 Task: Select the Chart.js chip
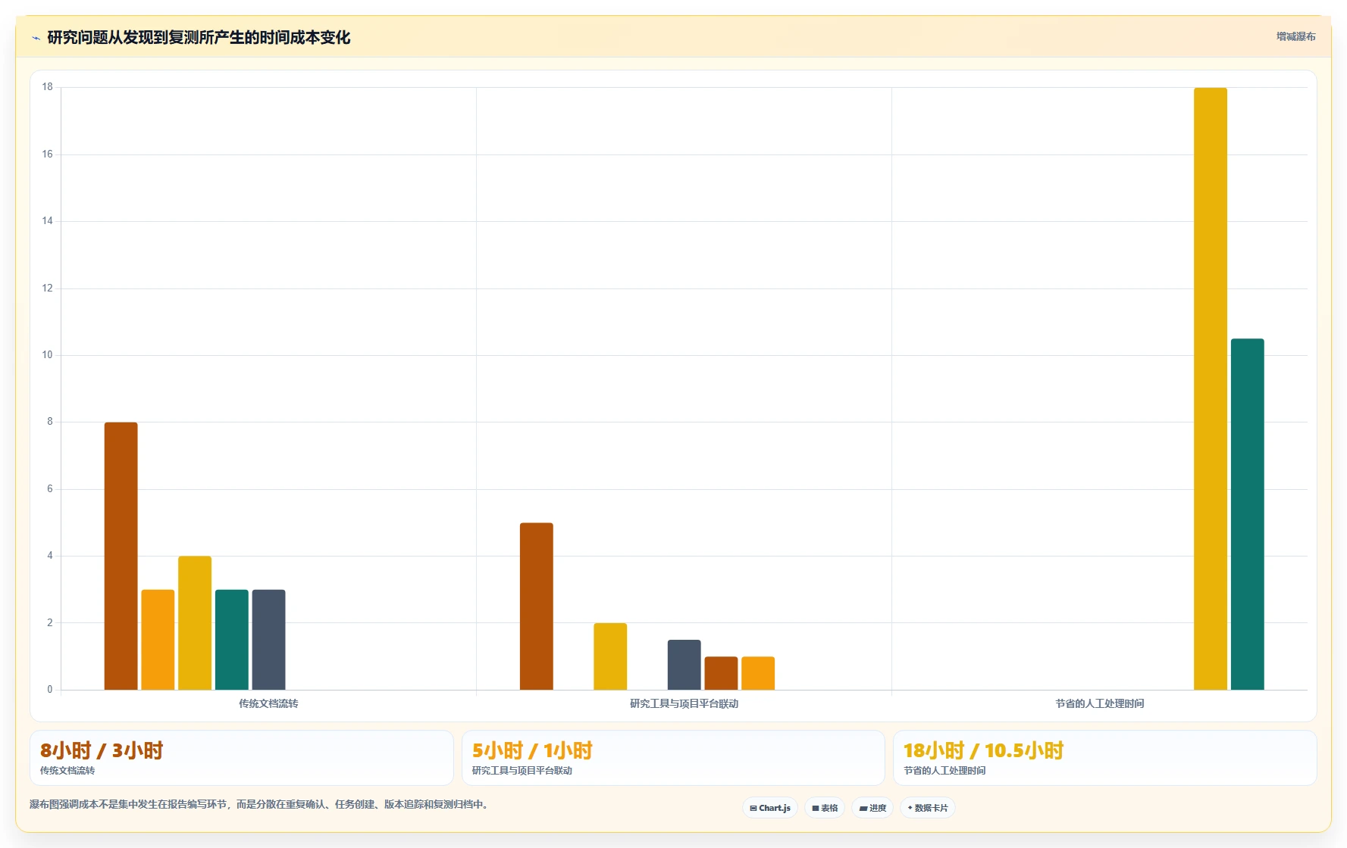click(x=770, y=808)
